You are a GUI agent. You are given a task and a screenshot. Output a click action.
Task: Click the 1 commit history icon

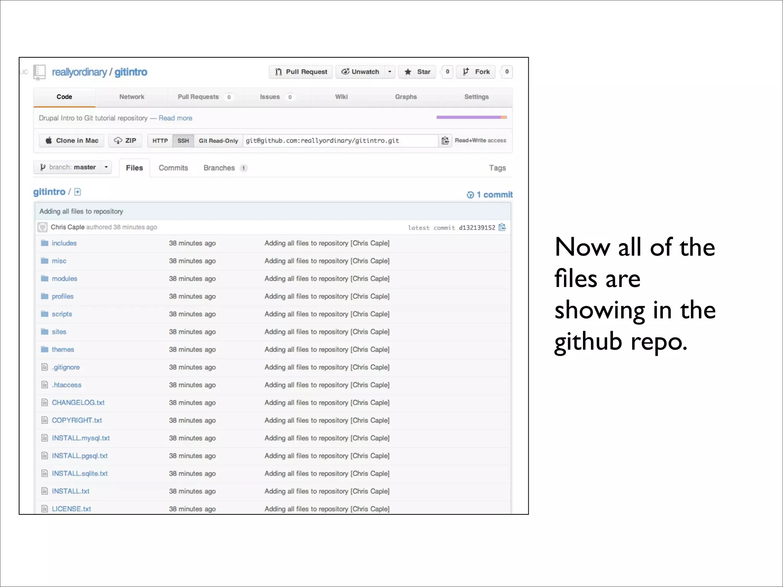(x=470, y=195)
